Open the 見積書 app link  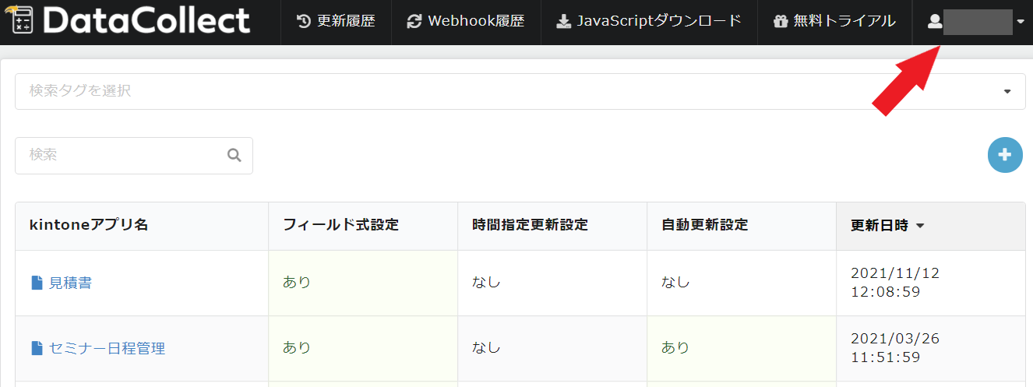(x=70, y=283)
